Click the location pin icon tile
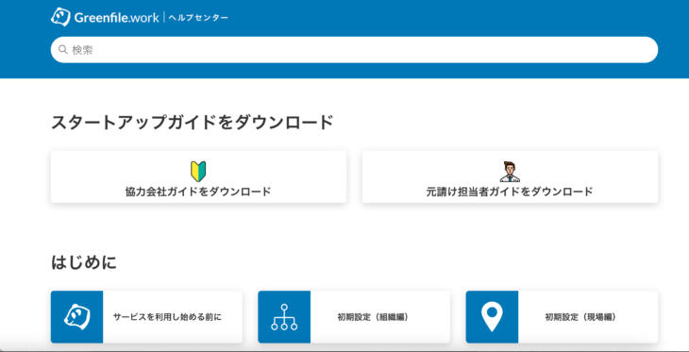689x352 pixels. click(x=492, y=317)
